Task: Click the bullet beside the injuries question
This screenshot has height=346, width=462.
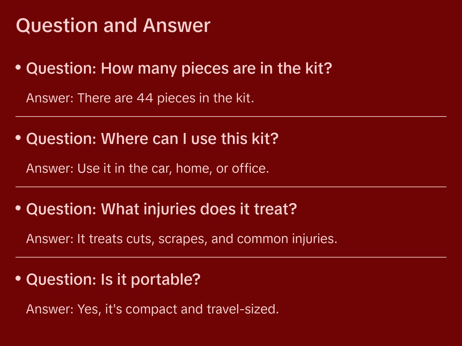Action: (x=18, y=208)
